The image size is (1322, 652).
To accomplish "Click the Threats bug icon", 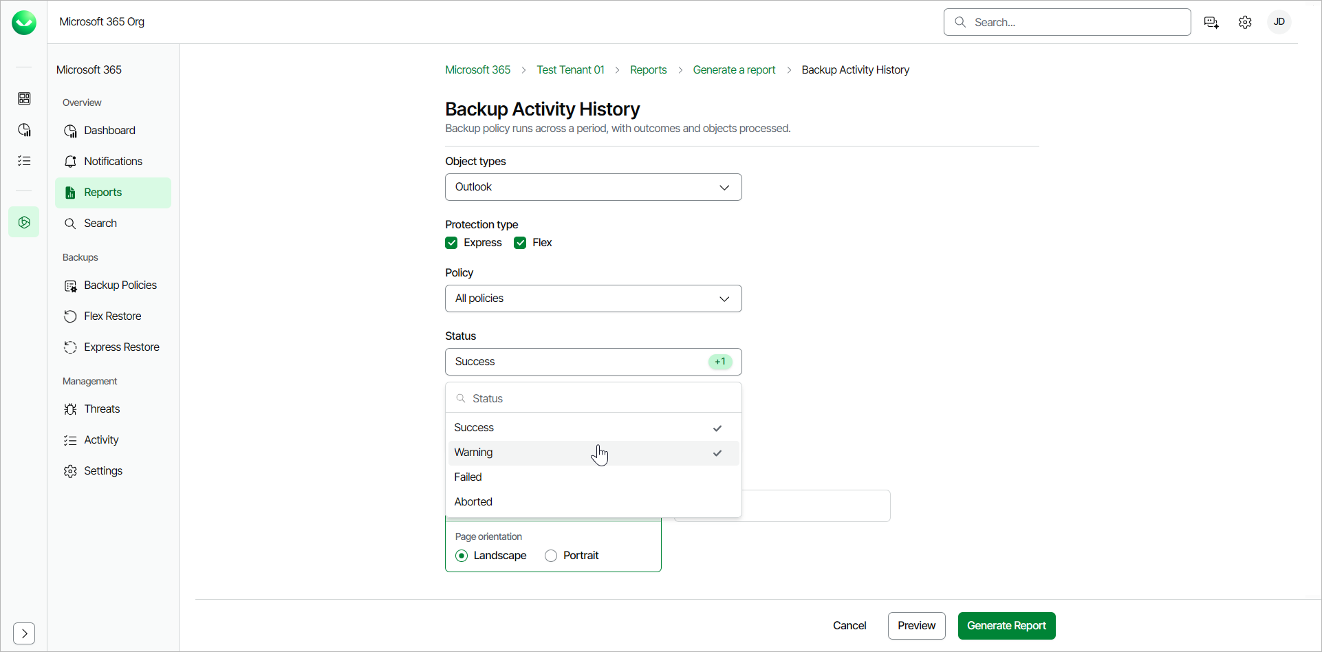I will pos(70,409).
